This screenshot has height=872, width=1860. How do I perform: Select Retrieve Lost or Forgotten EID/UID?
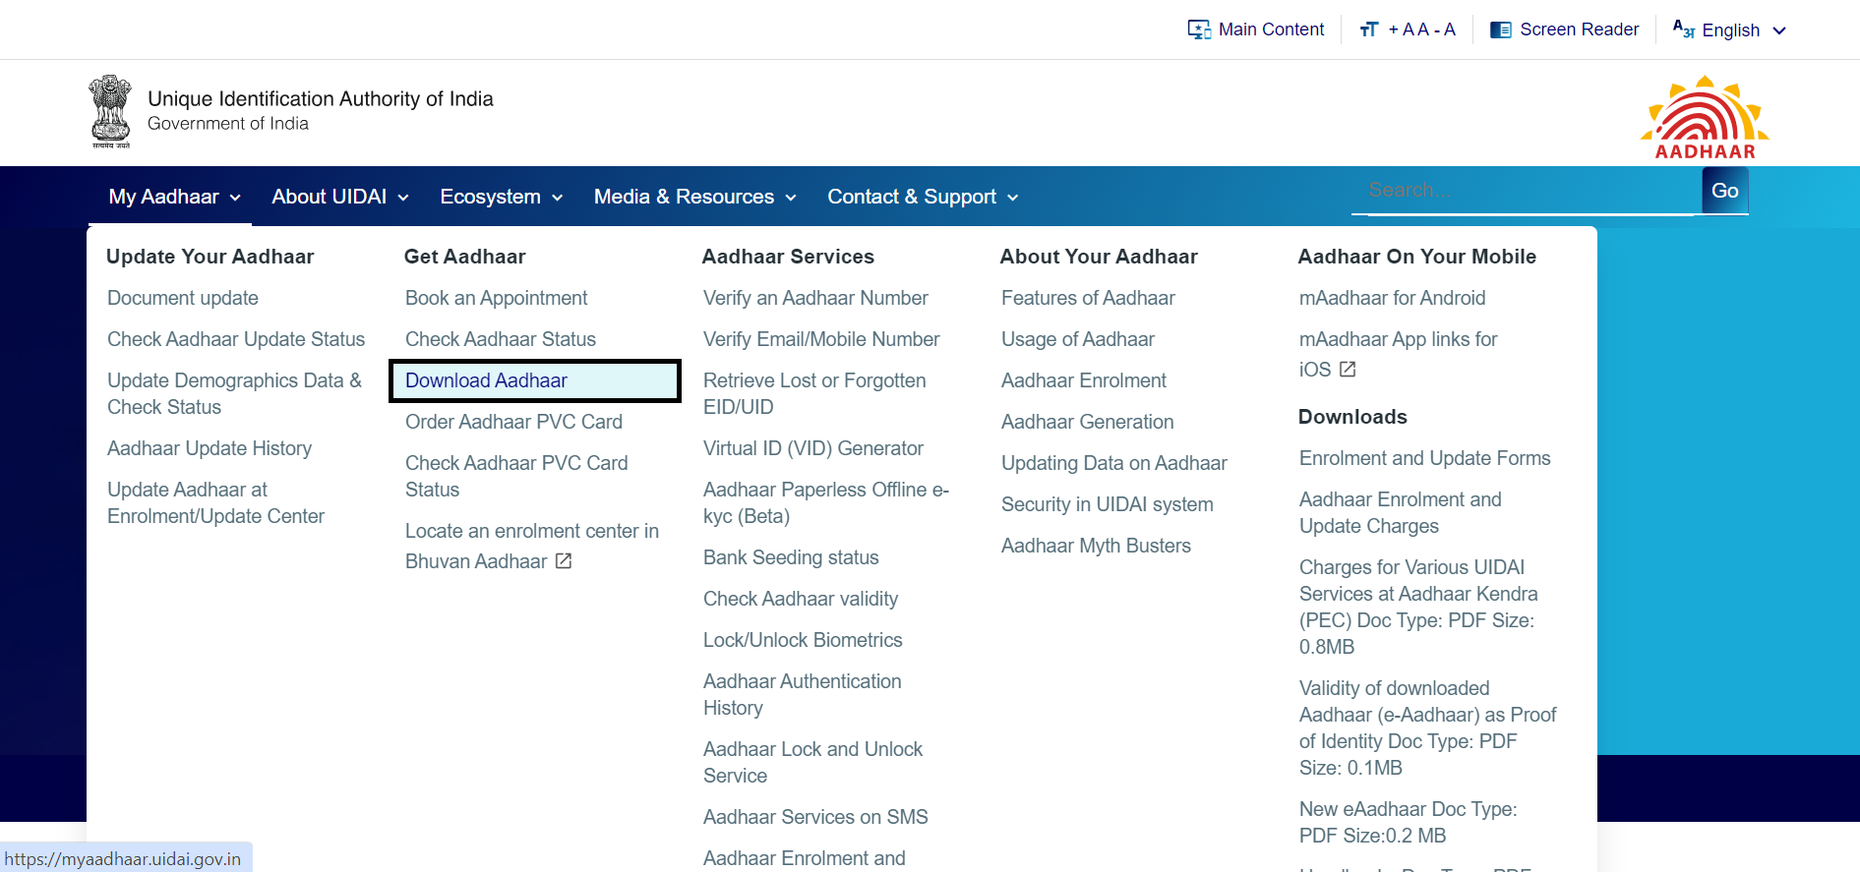tap(814, 393)
